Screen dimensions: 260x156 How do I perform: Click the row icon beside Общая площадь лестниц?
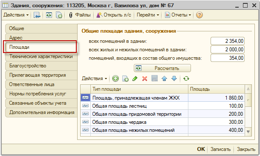85,106
